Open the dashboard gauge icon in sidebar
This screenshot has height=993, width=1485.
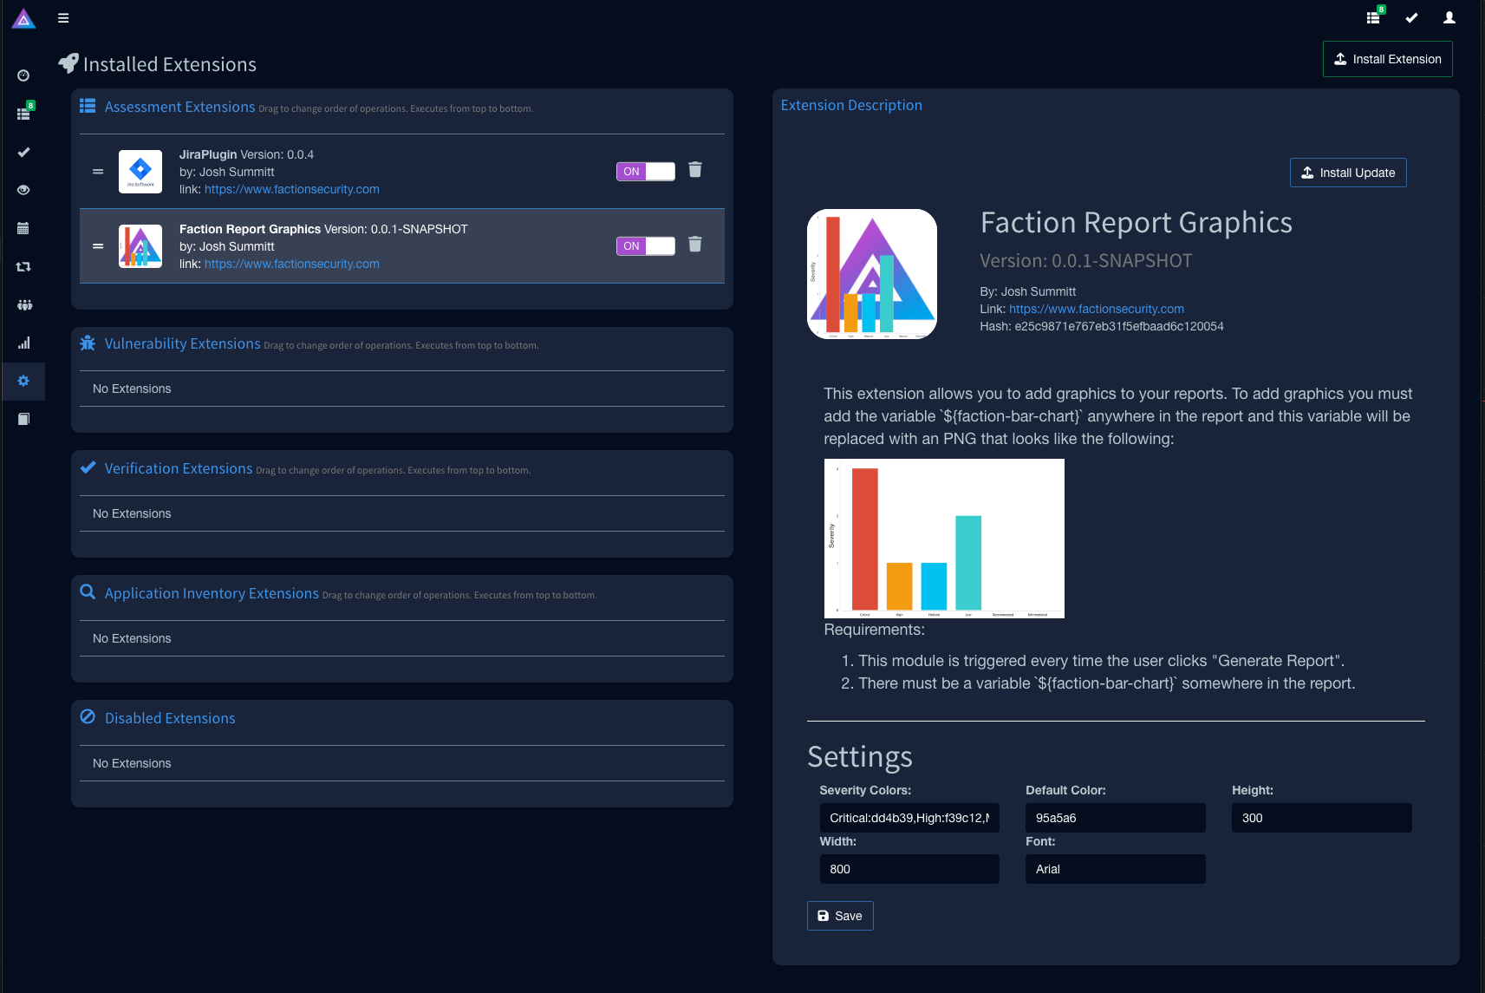tap(23, 76)
